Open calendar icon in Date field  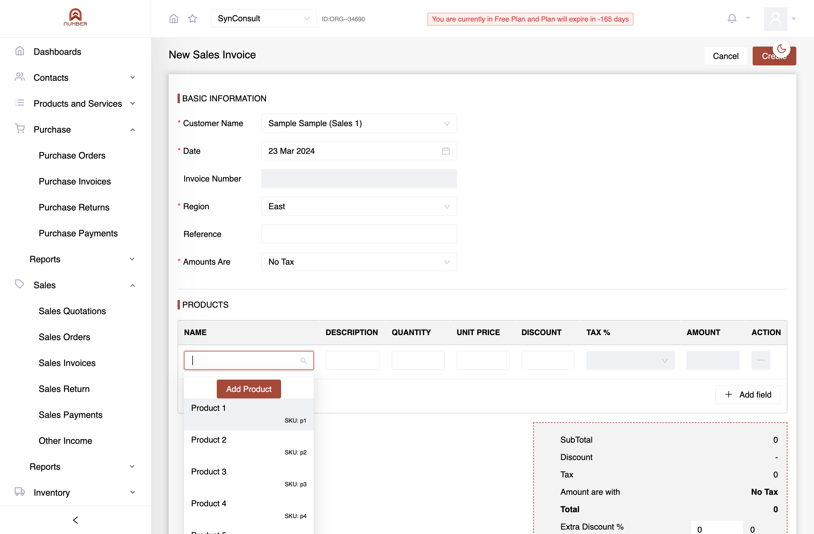pos(446,151)
